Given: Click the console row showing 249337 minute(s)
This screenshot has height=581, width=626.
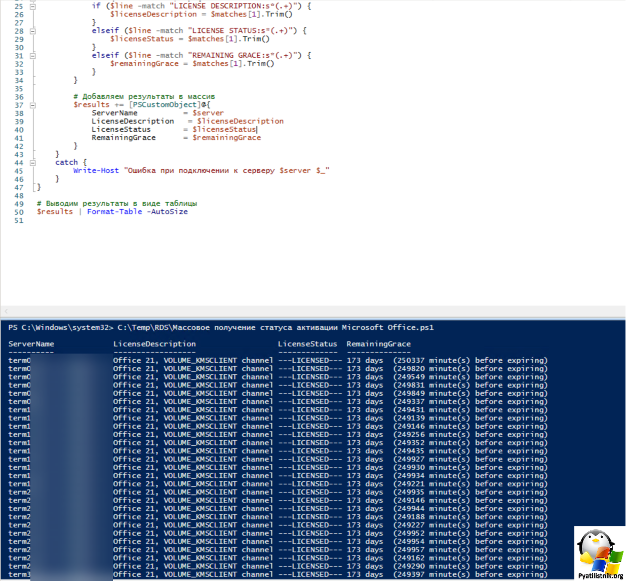Looking at the screenshot, I should (x=278, y=402).
